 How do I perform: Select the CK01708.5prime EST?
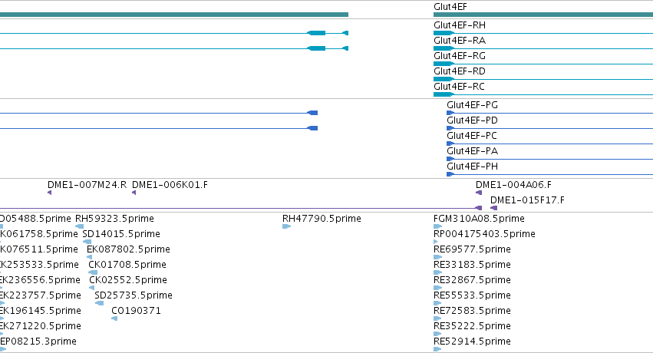(127, 266)
